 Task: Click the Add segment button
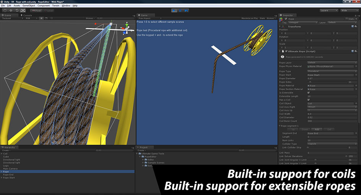point(317,129)
